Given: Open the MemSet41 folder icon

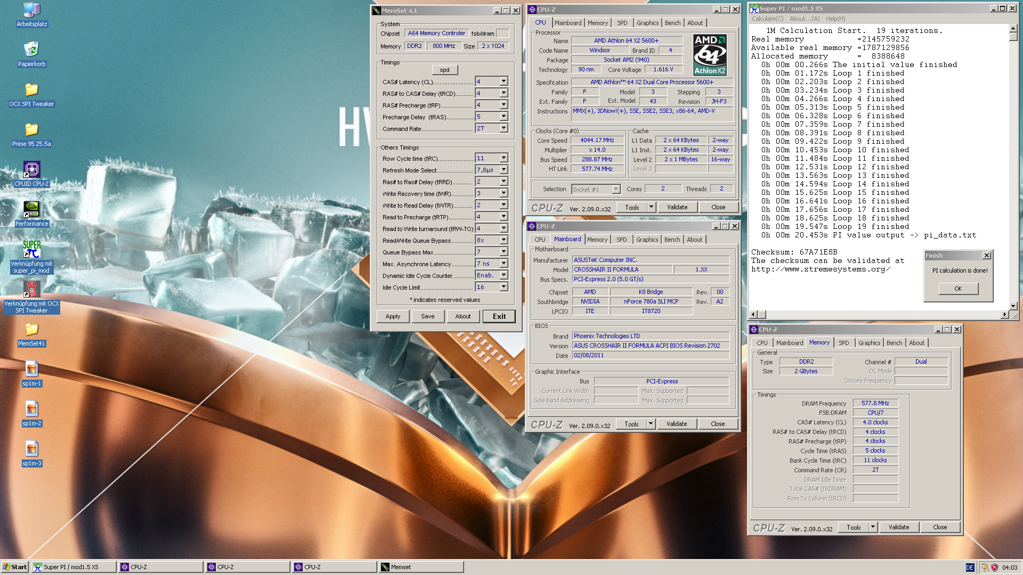Looking at the screenshot, I should pos(31,334).
